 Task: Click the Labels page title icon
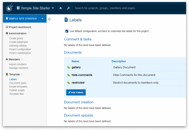[66, 20]
